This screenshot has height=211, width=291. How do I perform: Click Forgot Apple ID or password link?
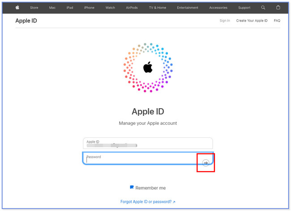click(148, 202)
